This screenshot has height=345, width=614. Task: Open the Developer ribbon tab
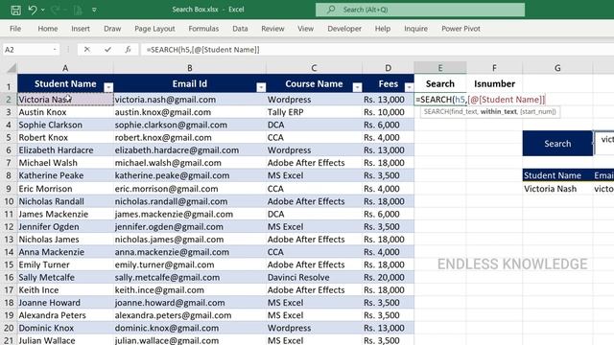344,29
